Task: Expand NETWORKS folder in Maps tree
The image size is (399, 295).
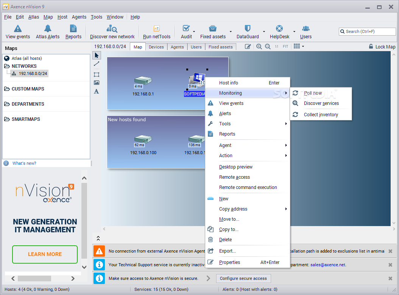Action: coord(7,66)
